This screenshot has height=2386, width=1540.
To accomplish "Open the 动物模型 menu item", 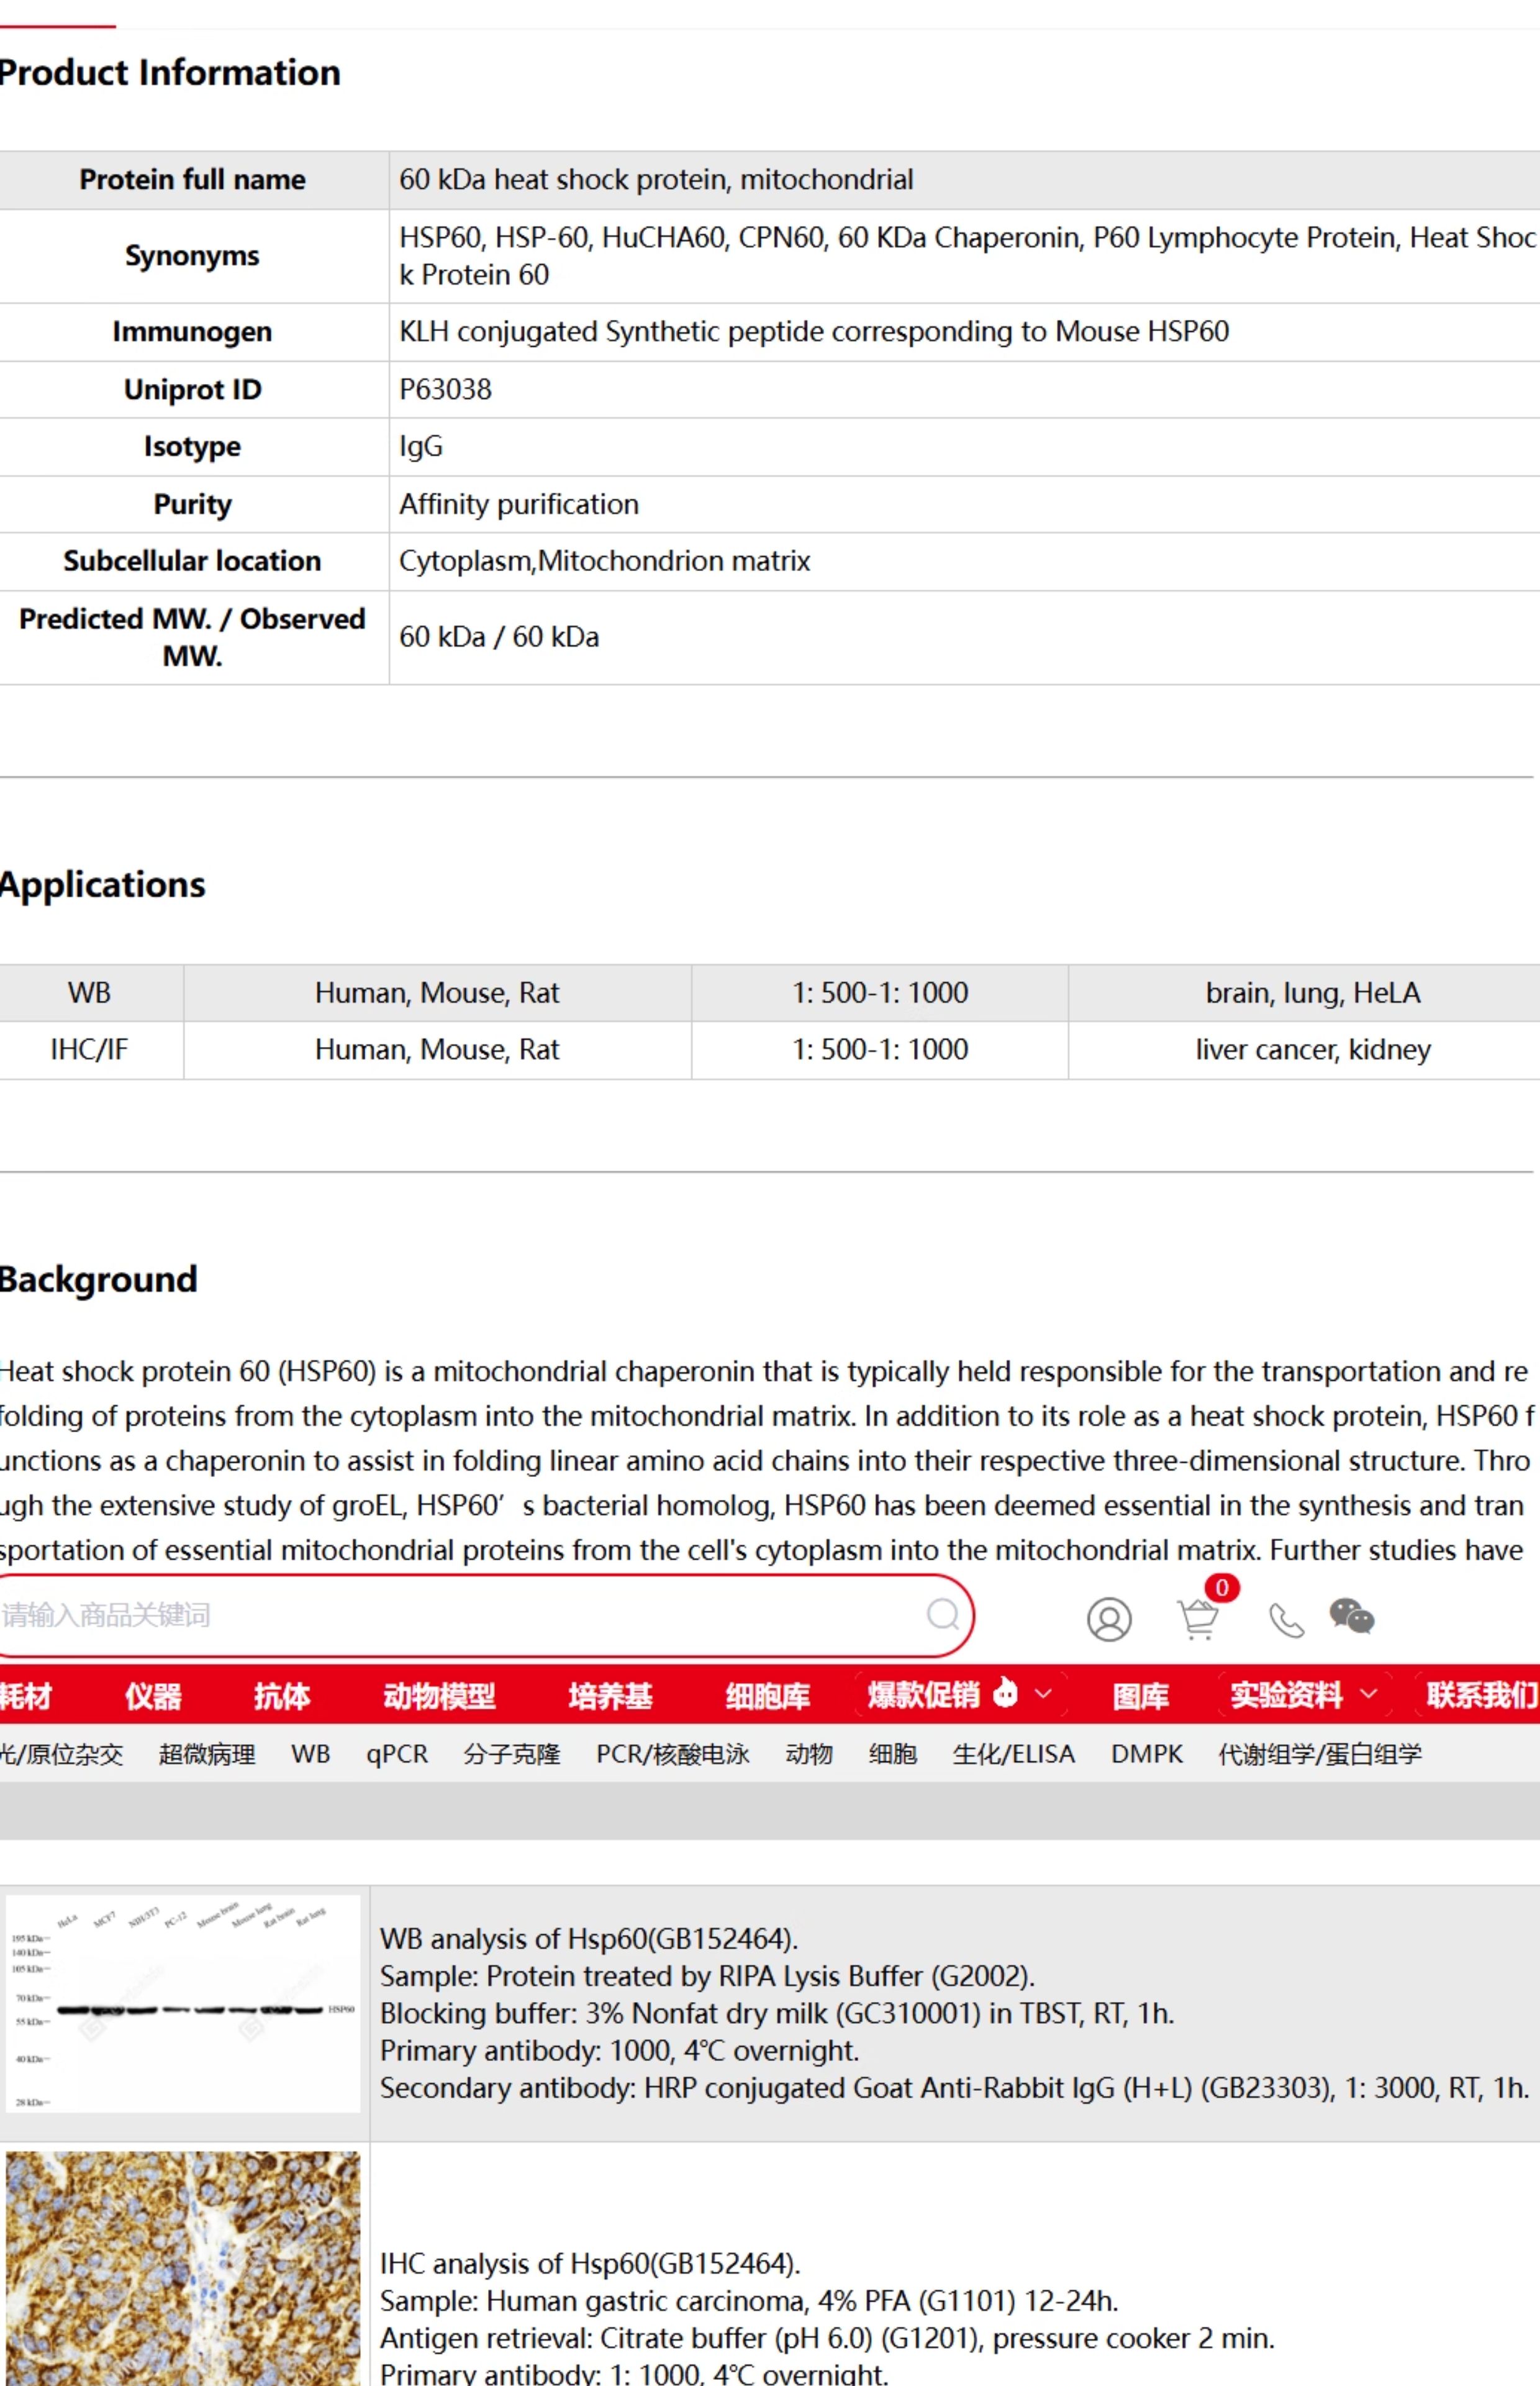I will pyautogui.click(x=439, y=1694).
